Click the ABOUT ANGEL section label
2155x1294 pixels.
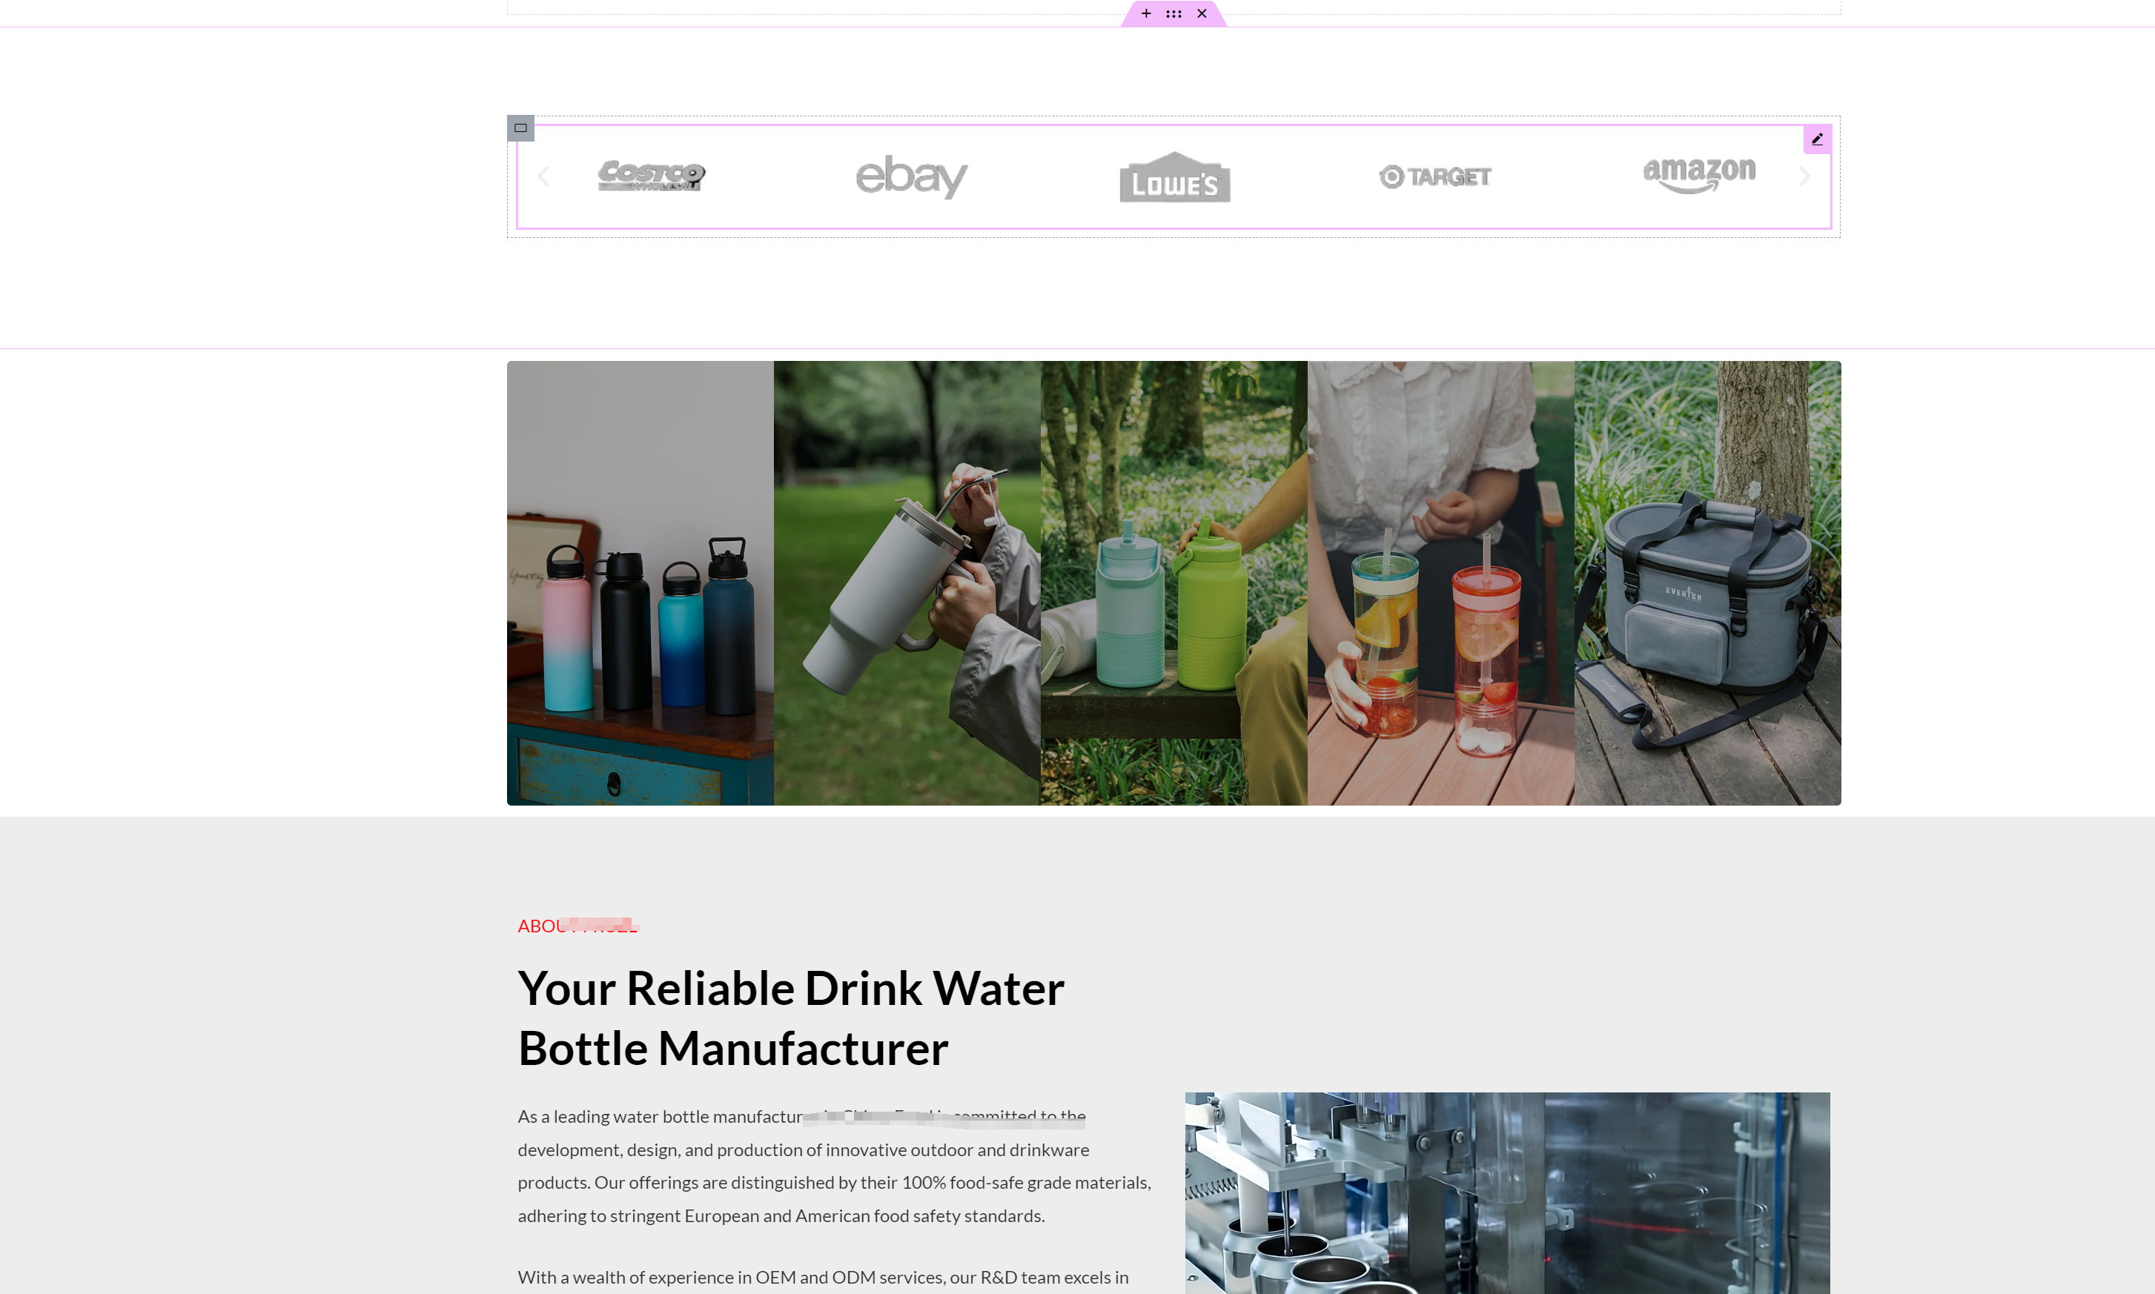(x=577, y=925)
